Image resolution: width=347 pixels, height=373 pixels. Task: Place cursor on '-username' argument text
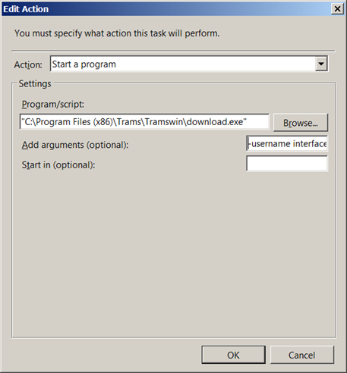coord(270,143)
